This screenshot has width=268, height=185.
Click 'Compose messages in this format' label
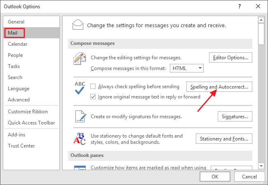[x=128, y=68]
